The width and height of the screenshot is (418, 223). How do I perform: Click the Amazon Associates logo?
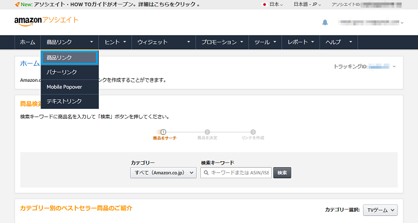pyautogui.click(x=47, y=21)
